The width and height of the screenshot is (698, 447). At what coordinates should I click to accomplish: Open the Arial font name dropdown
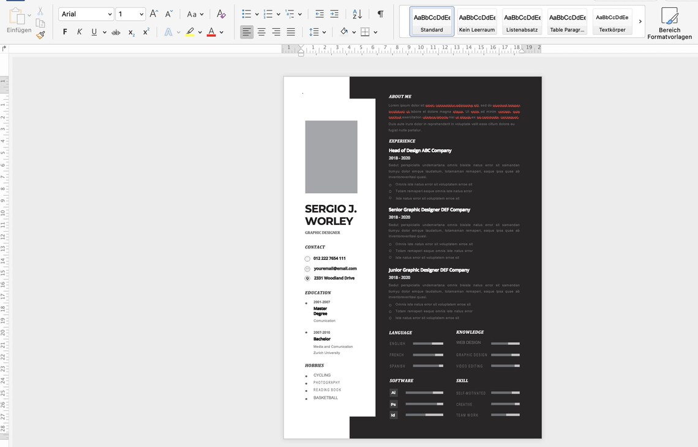pyautogui.click(x=110, y=14)
